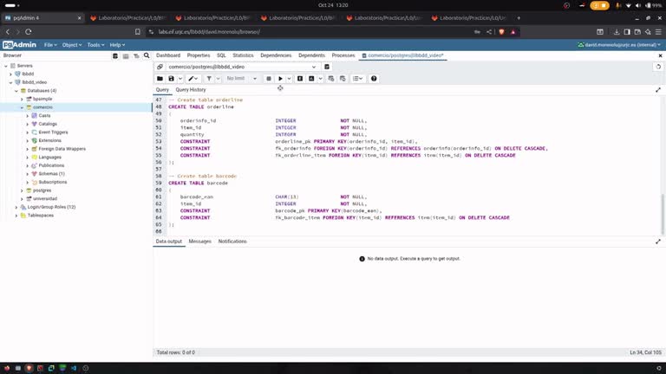Switch to the Statistics tab
This screenshot has width=666, height=374.
(x=243, y=55)
